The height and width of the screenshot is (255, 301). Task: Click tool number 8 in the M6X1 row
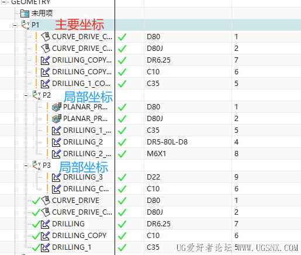click(236, 154)
